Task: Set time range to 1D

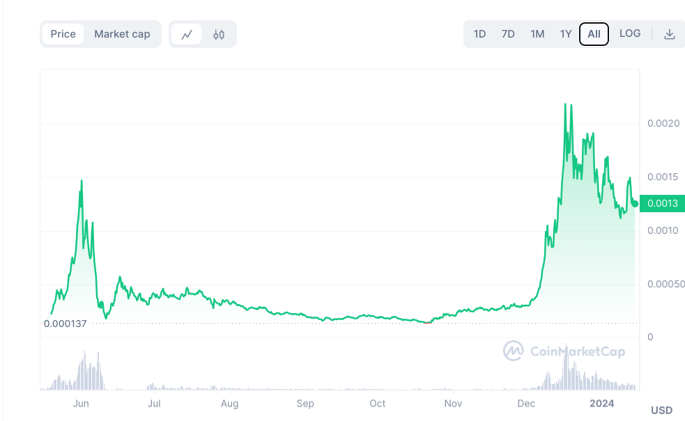Action: 479,34
